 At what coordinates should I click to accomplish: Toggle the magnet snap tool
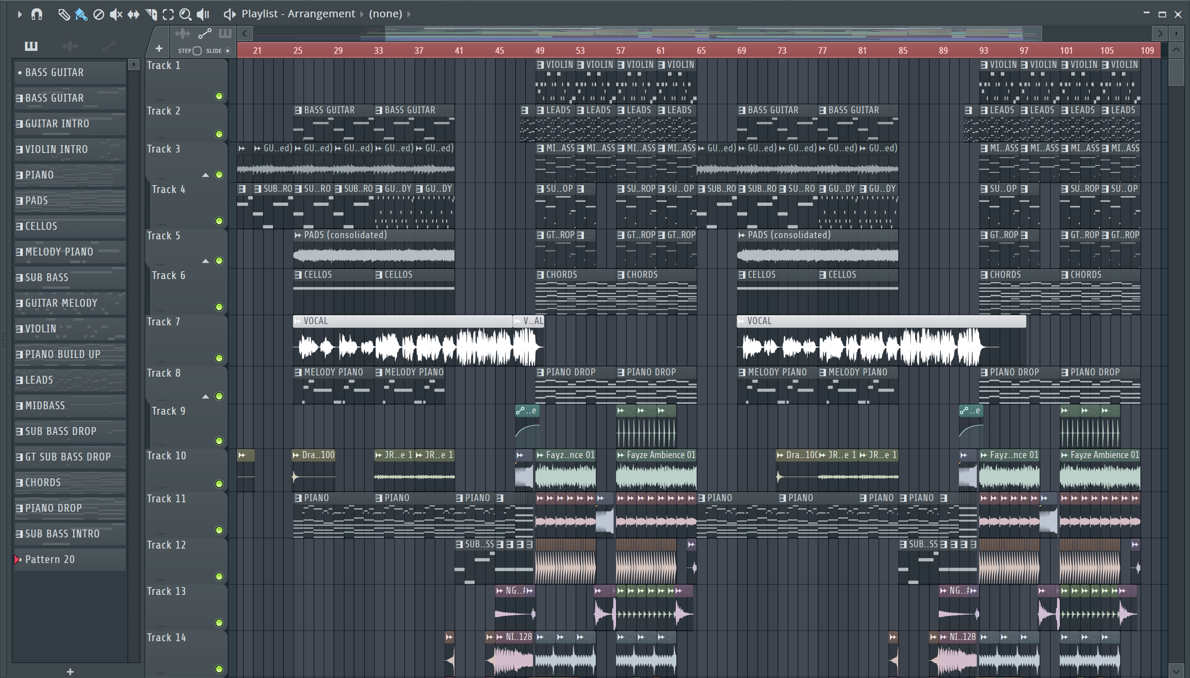[x=37, y=14]
